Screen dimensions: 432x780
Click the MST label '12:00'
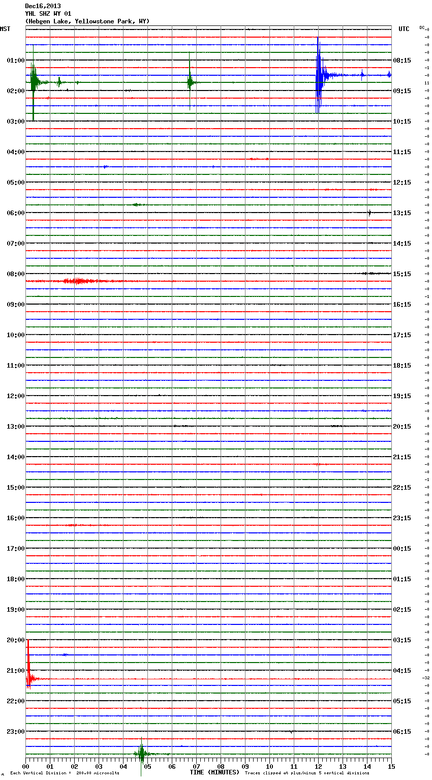[15, 396]
